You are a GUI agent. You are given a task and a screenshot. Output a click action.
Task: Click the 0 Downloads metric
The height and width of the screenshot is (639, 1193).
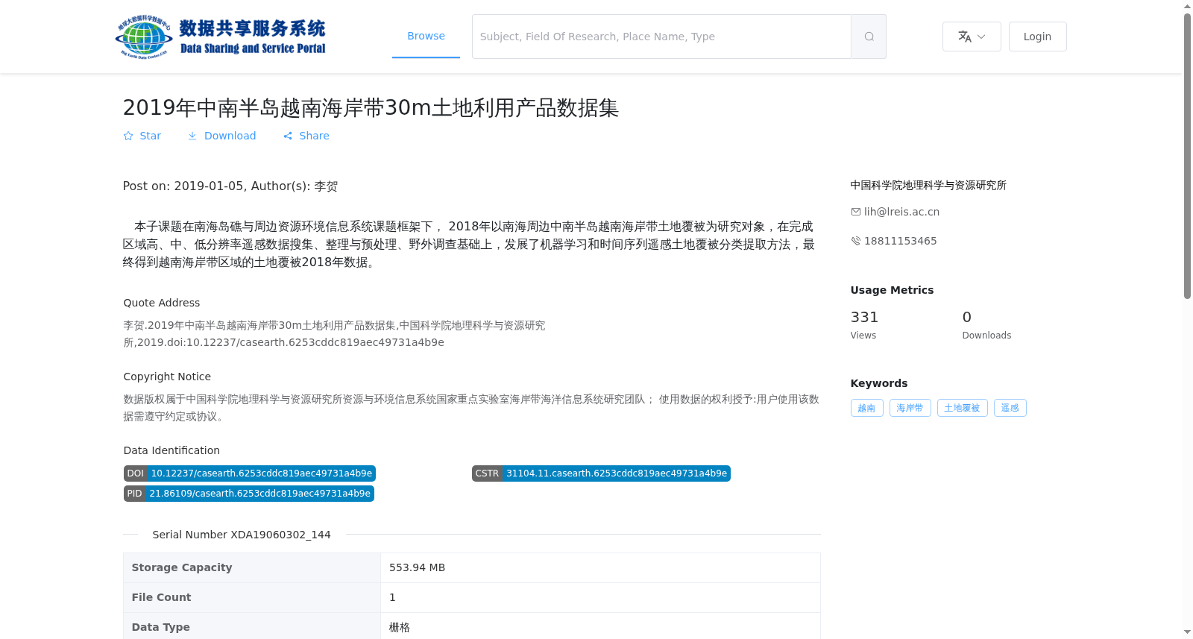(x=986, y=324)
